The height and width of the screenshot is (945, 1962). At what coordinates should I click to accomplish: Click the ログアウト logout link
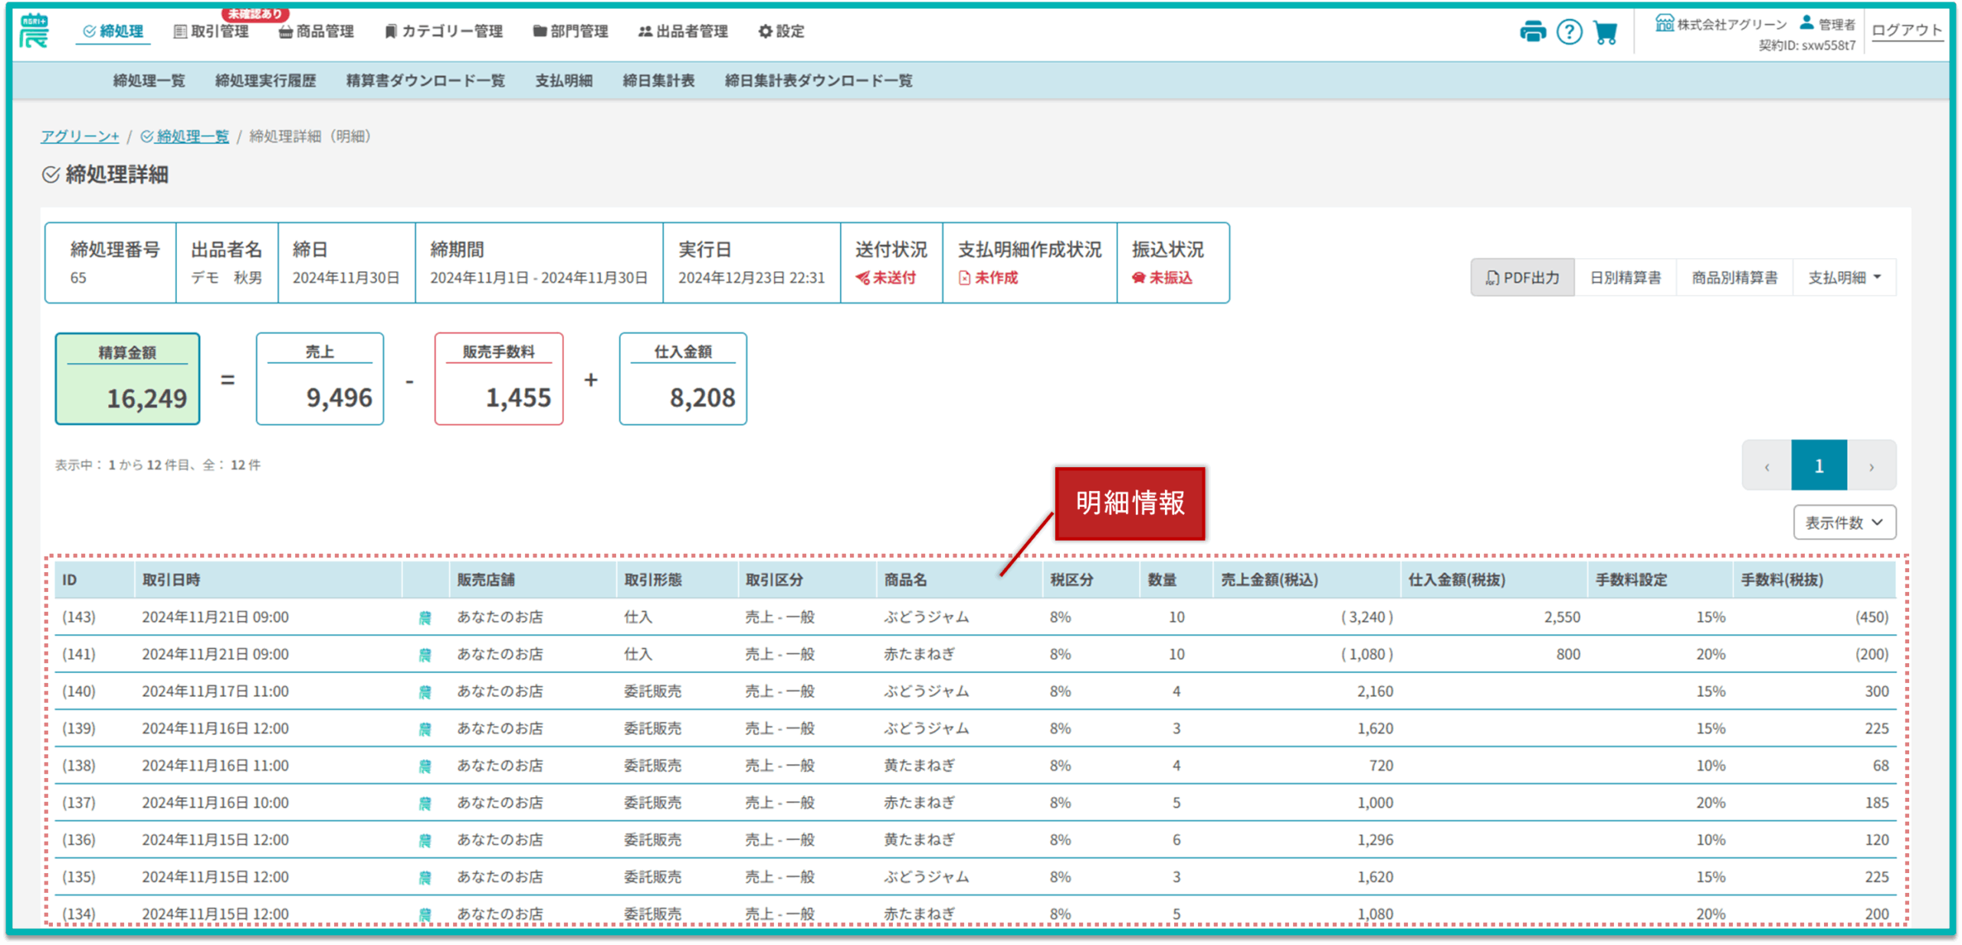[x=1906, y=30]
